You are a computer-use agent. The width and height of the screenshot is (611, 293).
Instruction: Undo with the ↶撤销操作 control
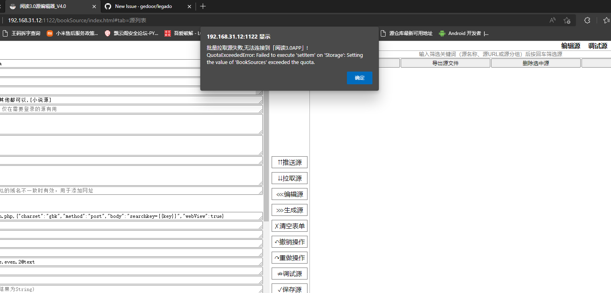289,242
